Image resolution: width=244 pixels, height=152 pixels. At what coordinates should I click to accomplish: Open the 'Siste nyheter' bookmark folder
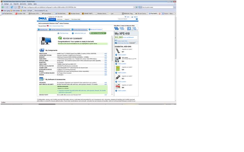coord(15,11)
